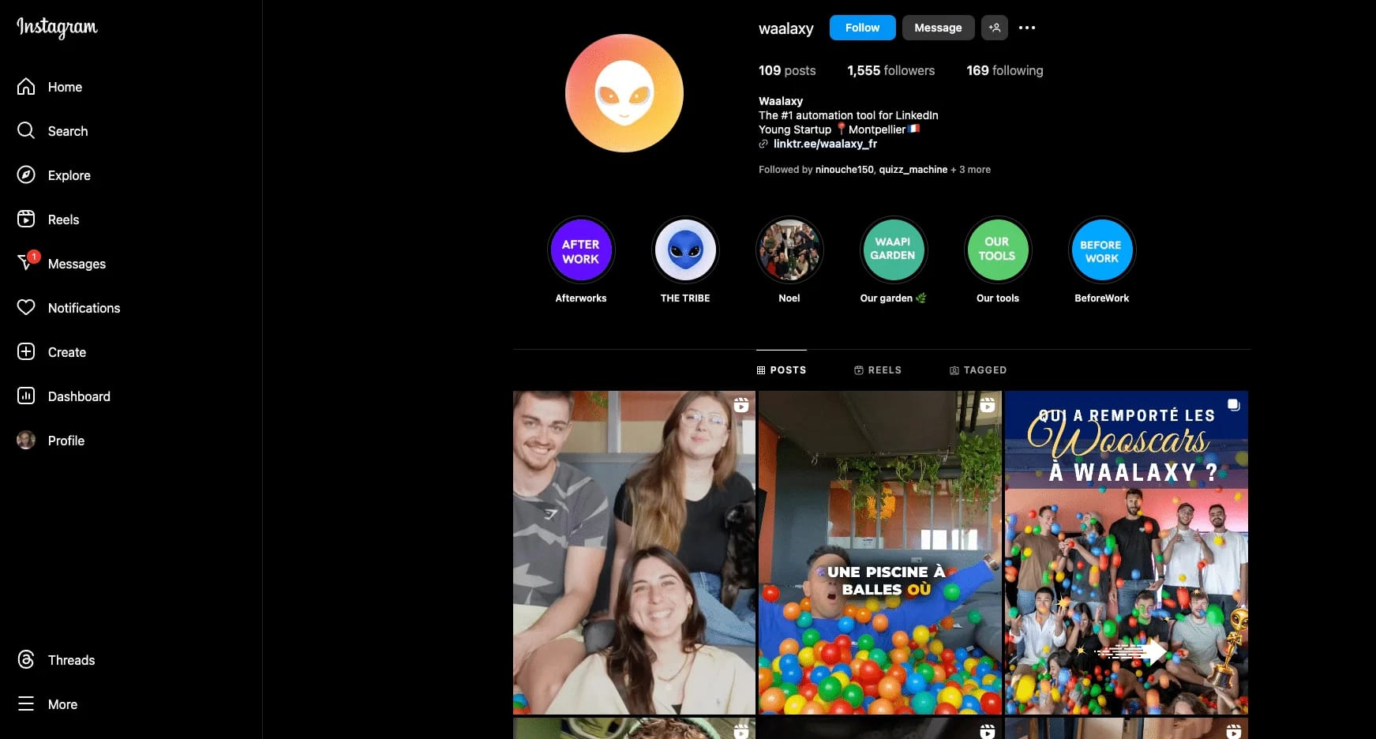
Task: Open the More hamburger menu icon
Action: click(26, 704)
